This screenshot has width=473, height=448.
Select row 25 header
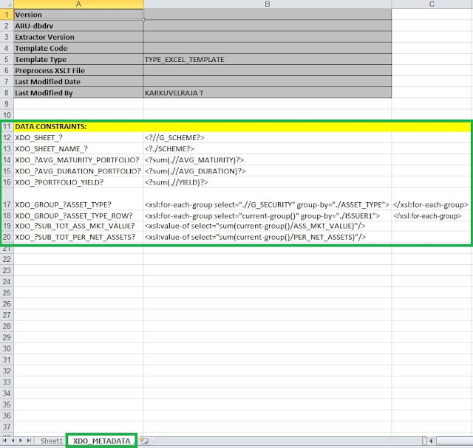click(7, 293)
